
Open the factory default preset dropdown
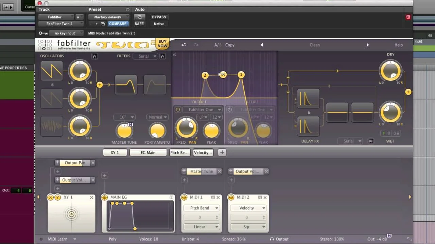tap(108, 17)
